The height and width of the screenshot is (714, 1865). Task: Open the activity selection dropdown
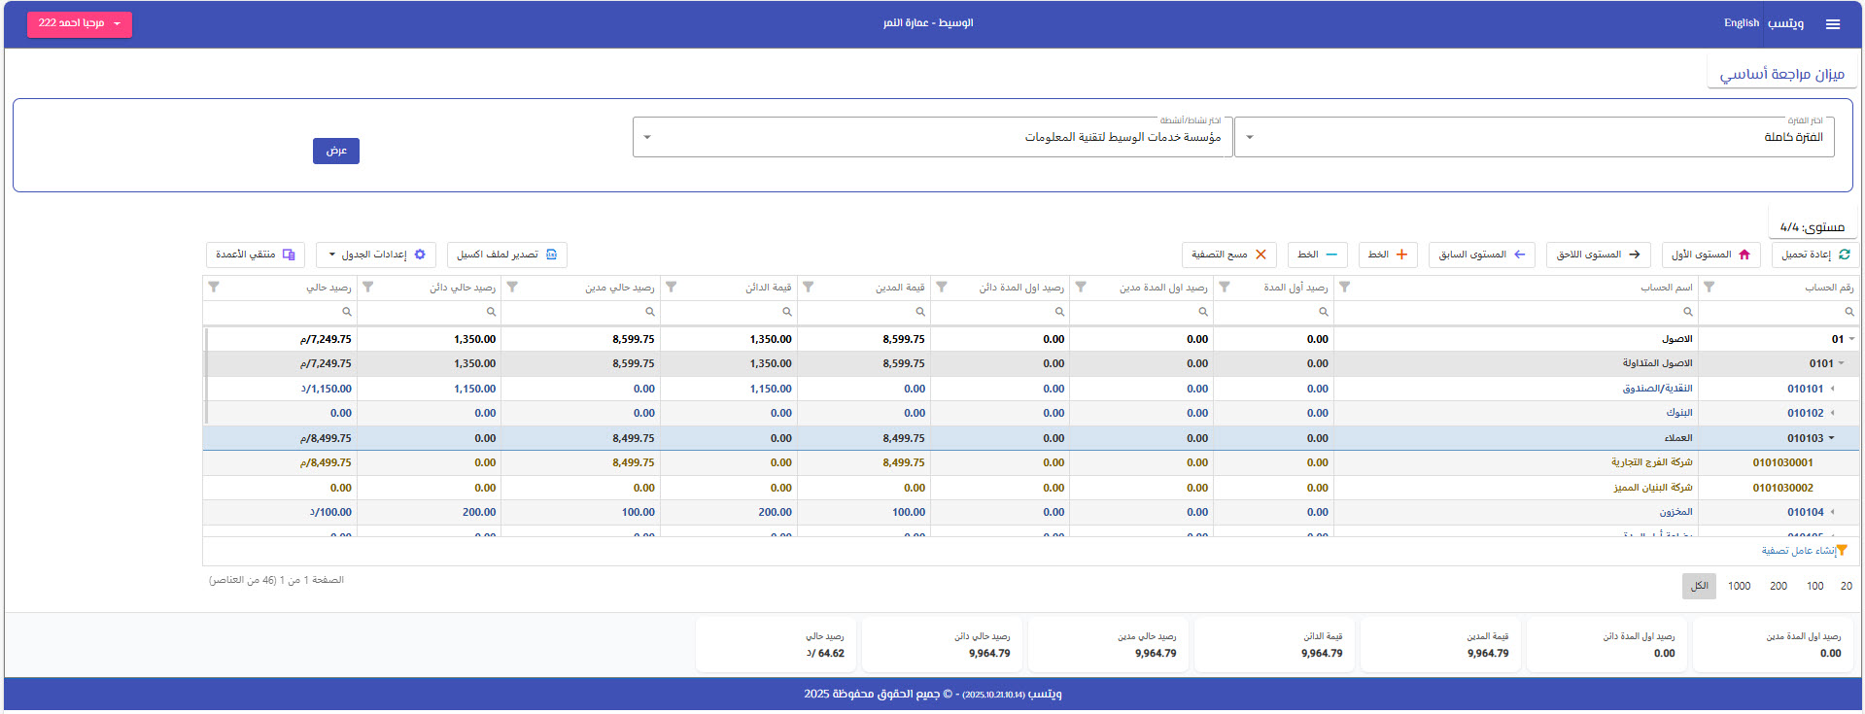(x=932, y=138)
